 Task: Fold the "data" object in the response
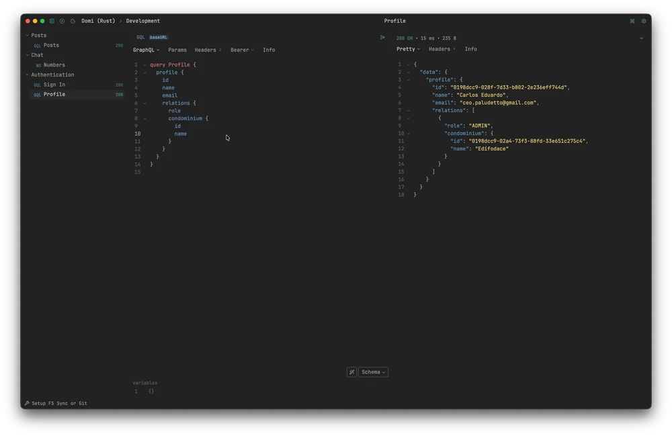click(409, 73)
